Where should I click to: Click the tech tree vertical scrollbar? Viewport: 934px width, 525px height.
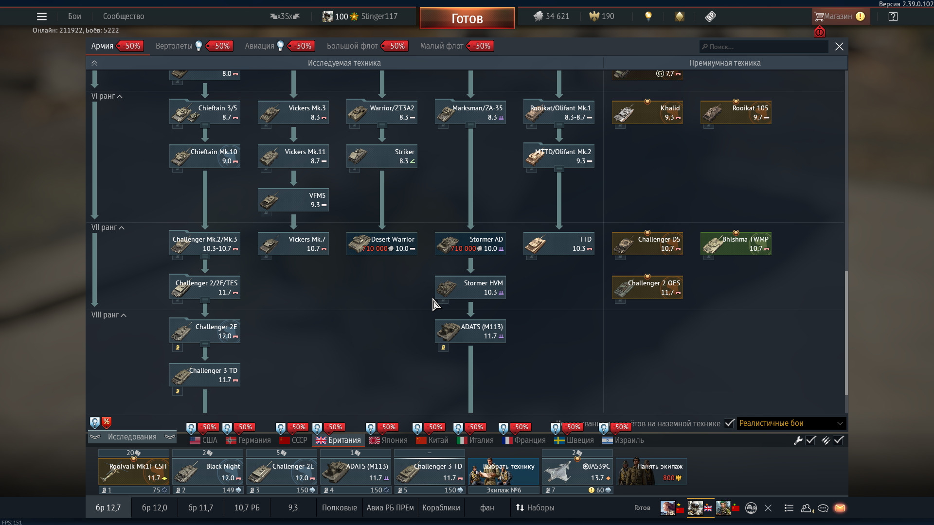pos(846,333)
